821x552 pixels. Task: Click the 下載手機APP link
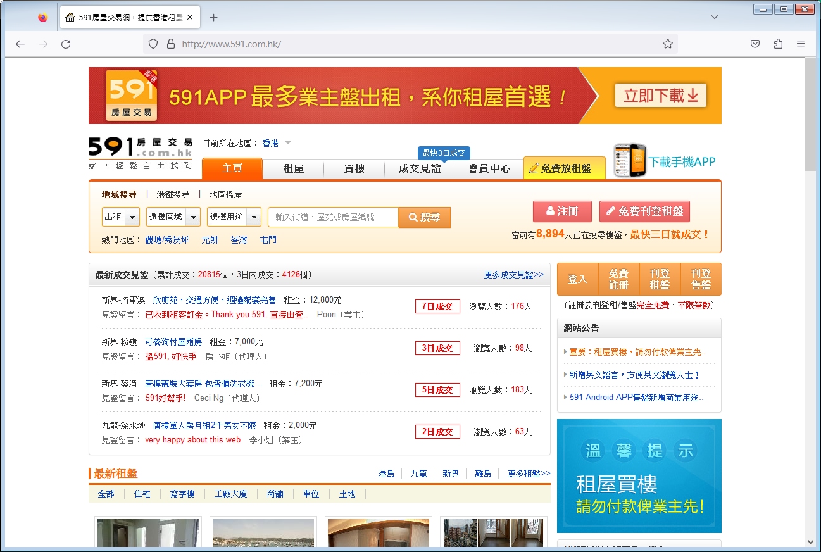[682, 162]
